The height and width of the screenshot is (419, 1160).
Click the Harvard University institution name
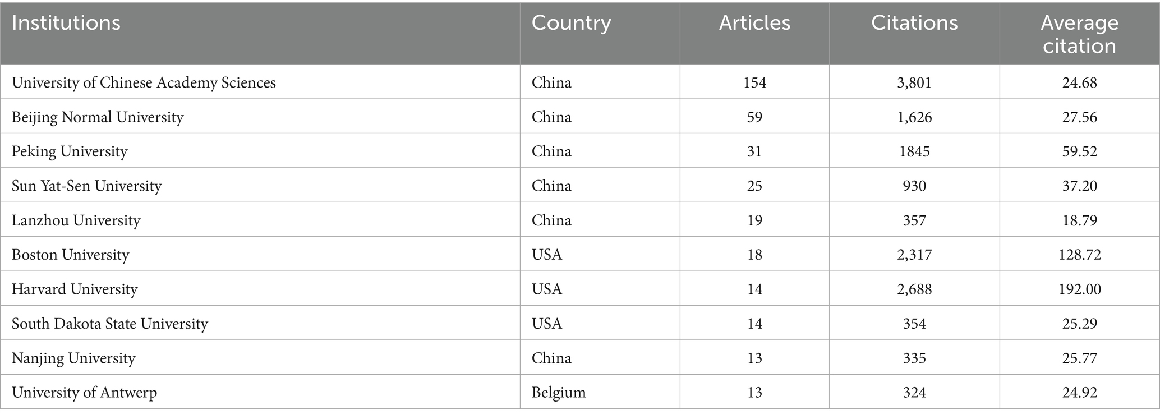click(x=75, y=289)
